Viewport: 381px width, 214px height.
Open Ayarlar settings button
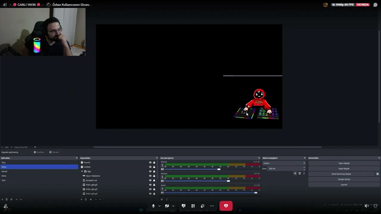click(344, 185)
